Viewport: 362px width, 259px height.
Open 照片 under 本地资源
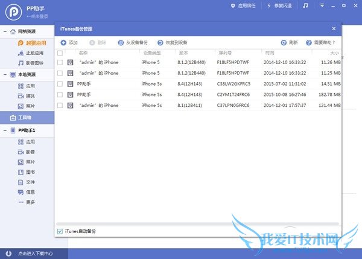point(27,106)
